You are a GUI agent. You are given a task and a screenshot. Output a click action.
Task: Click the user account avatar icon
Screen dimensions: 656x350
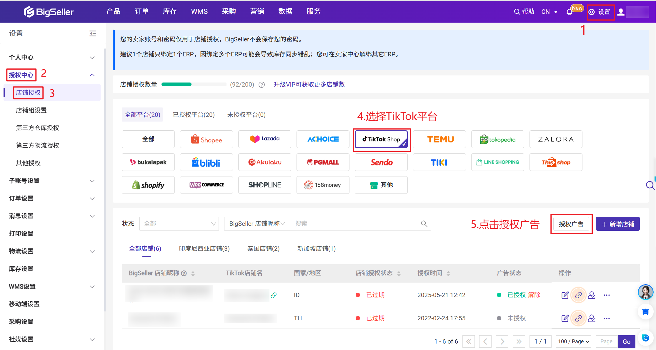click(x=621, y=12)
